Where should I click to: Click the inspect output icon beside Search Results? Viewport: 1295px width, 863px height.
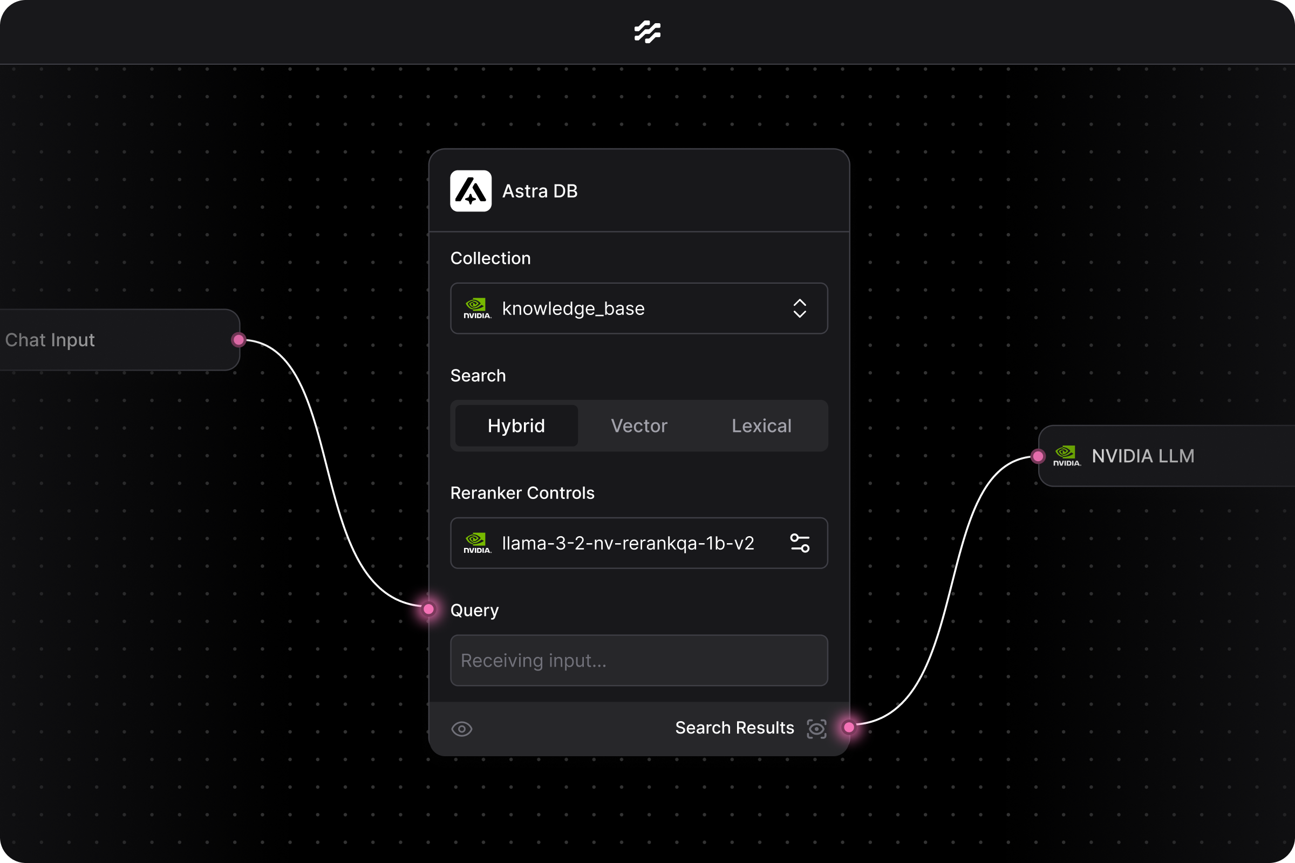click(x=816, y=728)
